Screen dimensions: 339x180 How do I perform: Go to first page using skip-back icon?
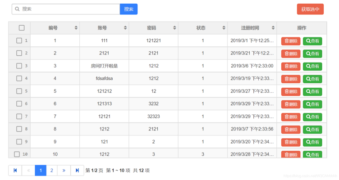click(15, 170)
